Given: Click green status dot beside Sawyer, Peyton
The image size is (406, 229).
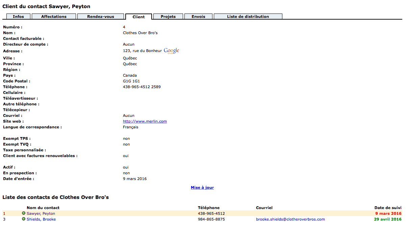Looking at the screenshot, I should tap(24, 213).
